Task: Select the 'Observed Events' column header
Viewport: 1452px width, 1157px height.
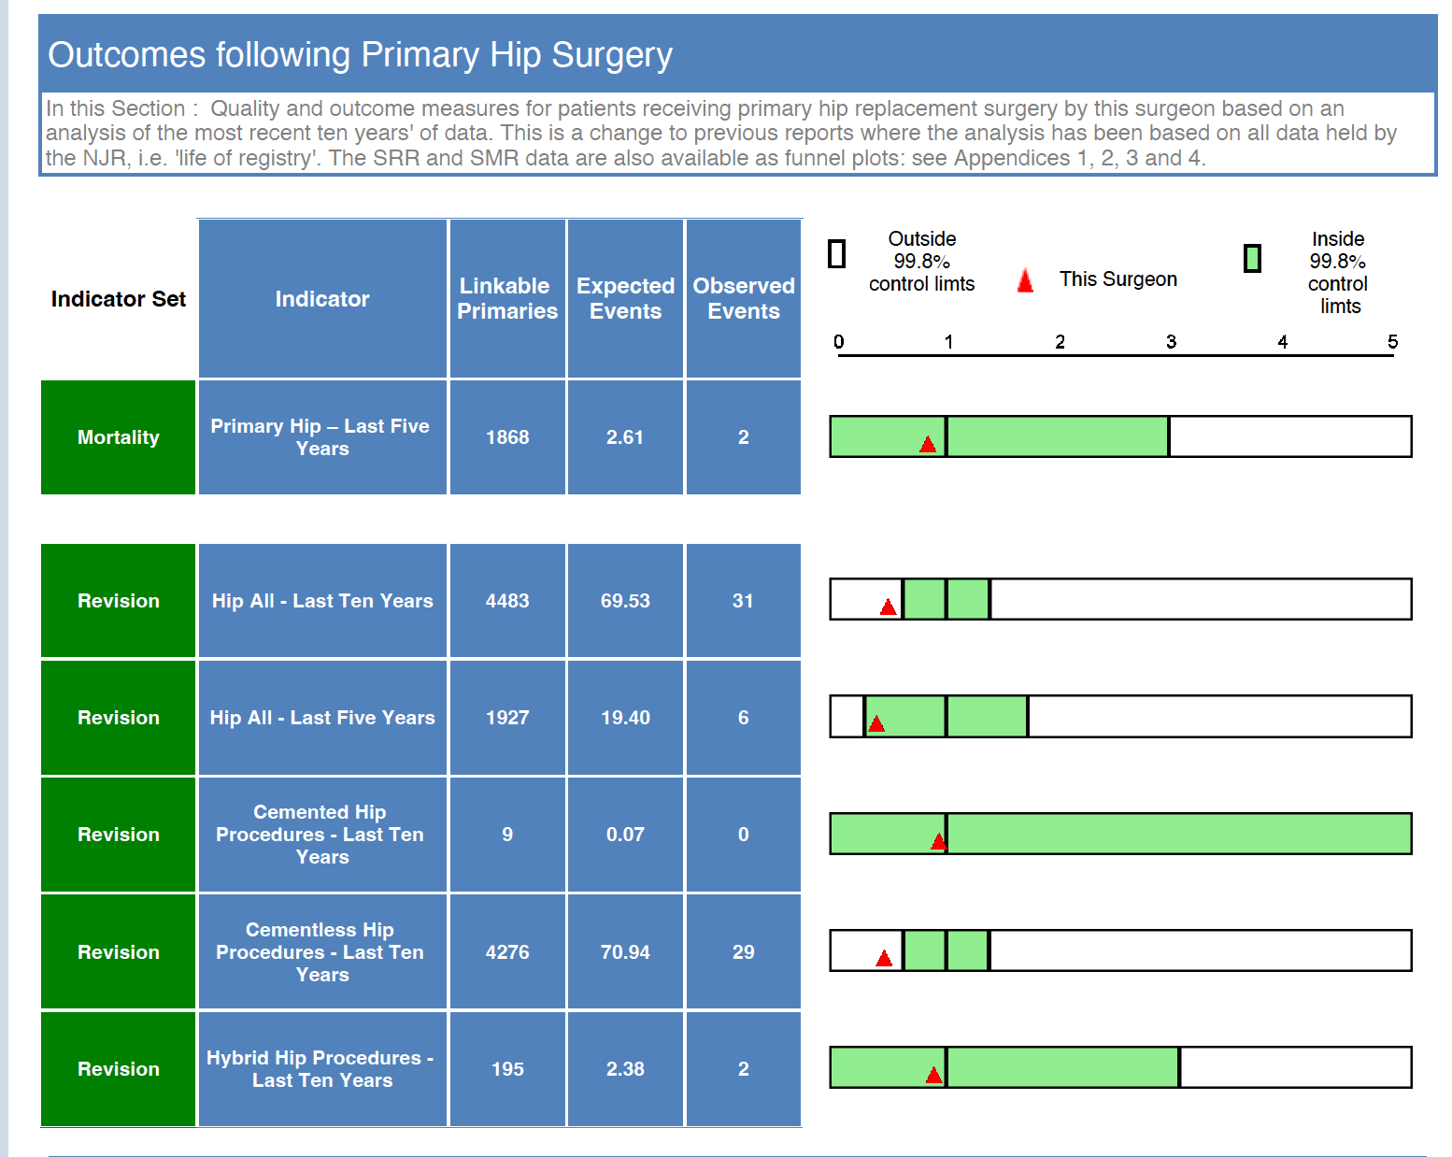Action: [744, 299]
